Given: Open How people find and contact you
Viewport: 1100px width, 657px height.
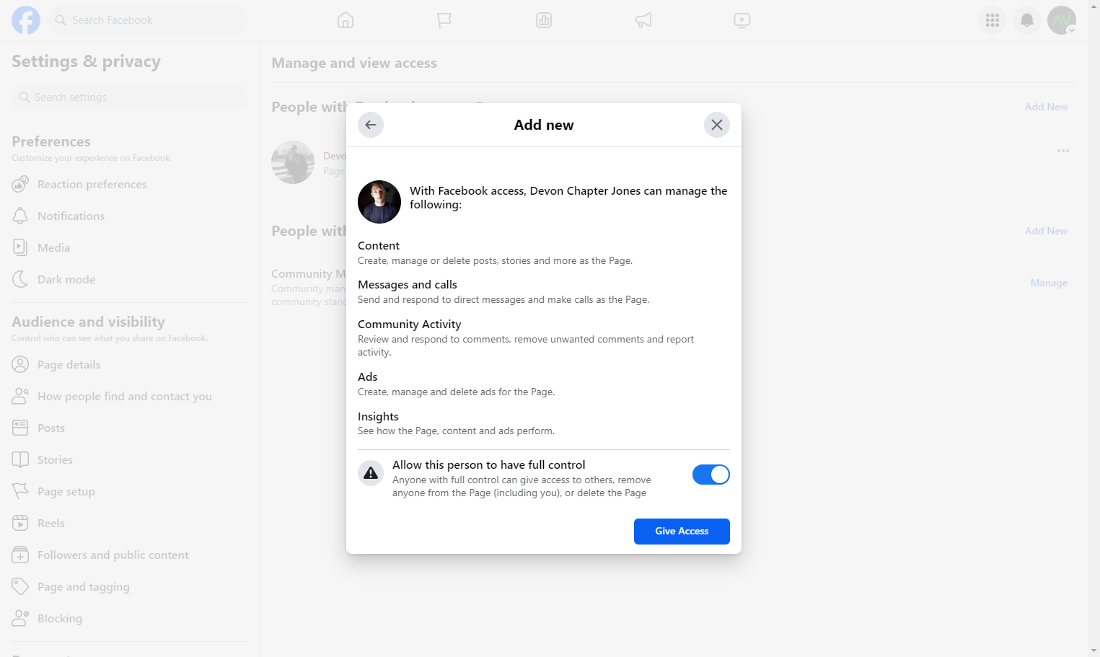Looking at the screenshot, I should [130, 397].
